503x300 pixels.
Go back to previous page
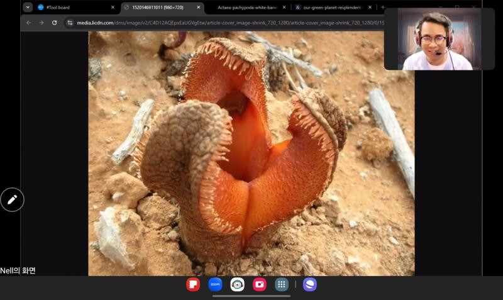tap(28, 23)
